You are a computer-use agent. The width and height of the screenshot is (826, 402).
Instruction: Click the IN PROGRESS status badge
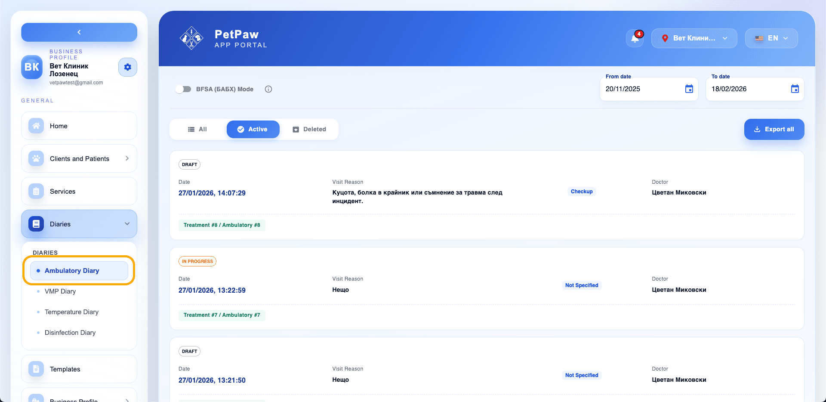tap(197, 261)
